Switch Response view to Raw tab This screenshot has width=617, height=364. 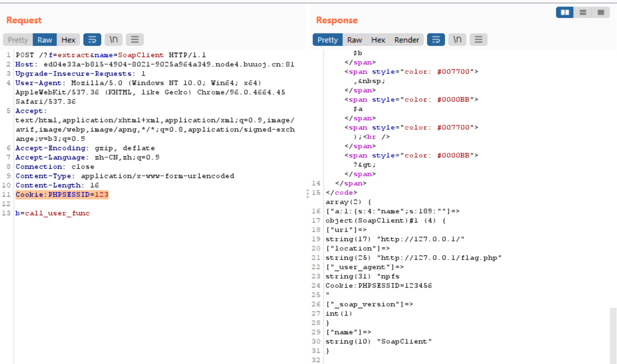pyautogui.click(x=355, y=40)
